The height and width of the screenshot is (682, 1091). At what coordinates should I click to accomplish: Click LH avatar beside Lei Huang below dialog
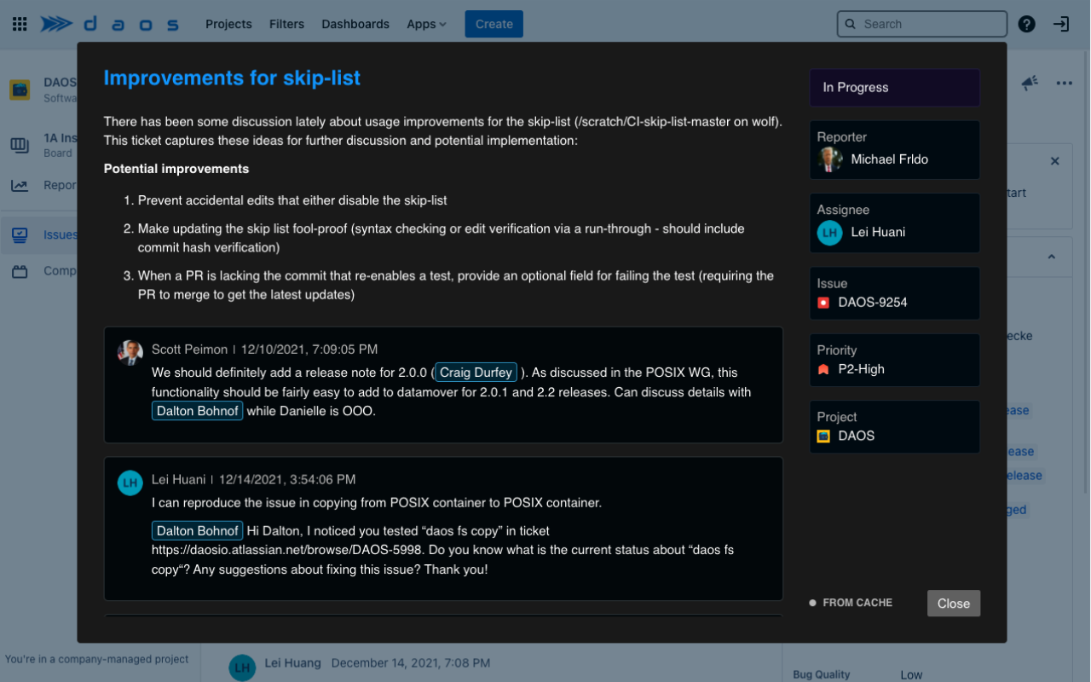242,668
